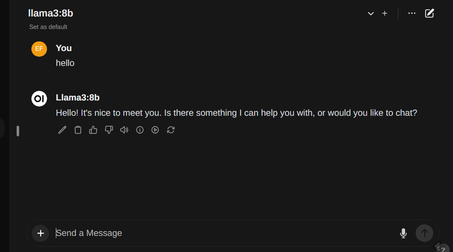
Task: Open the help question mark button
Action: pos(443,250)
